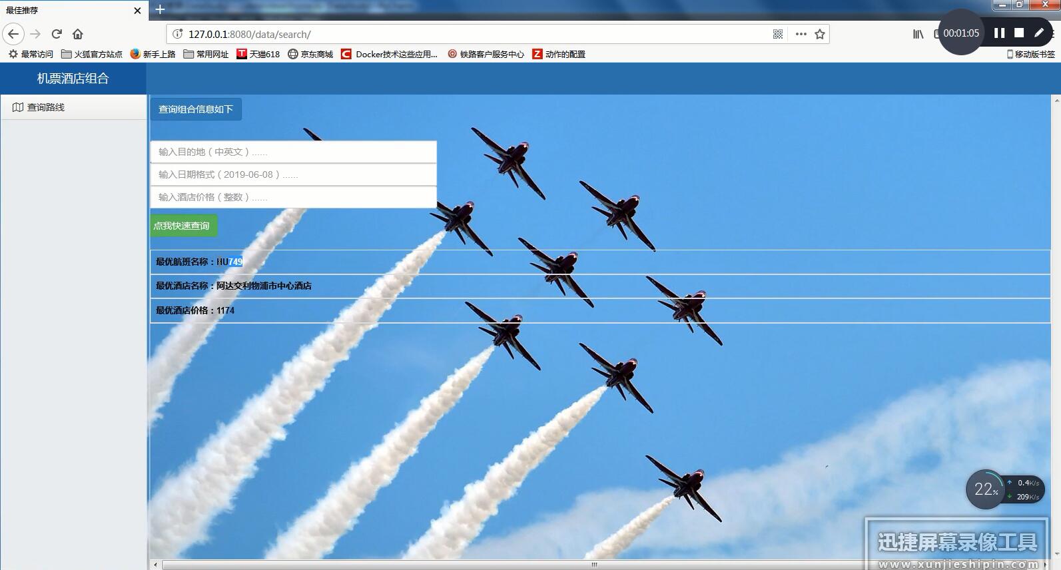
Task: Select the 最佳推荐 browser tab
Action: pos(73,11)
